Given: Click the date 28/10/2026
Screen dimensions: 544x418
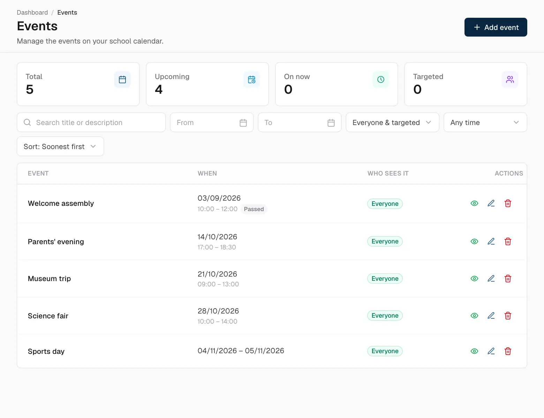Looking at the screenshot, I should pyautogui.click(x=218, y=311).
